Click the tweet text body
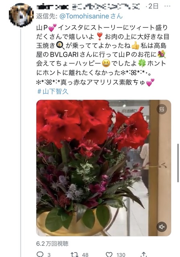 tap(102, 55)
